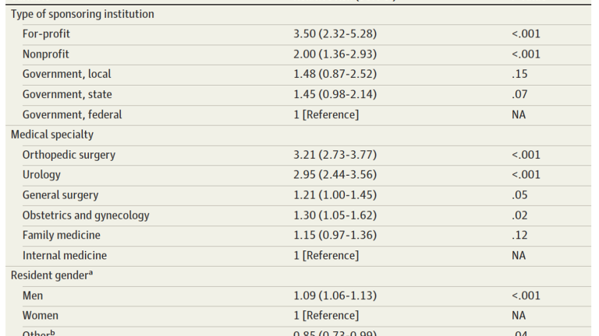Click the NA value in the Women row
The image size is (599, 336).
[519, 316]
